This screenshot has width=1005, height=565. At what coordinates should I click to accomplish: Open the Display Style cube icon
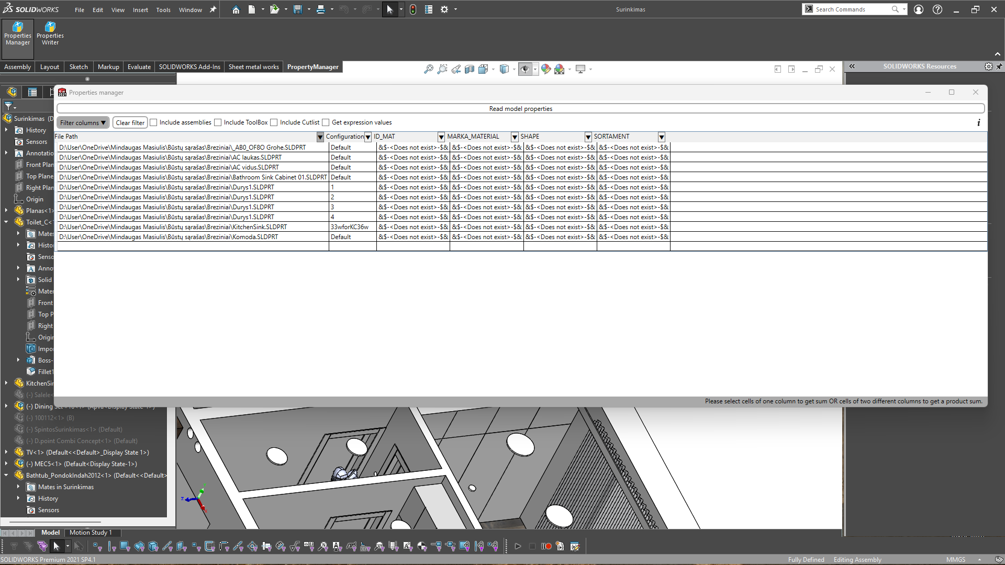(505, 69)
